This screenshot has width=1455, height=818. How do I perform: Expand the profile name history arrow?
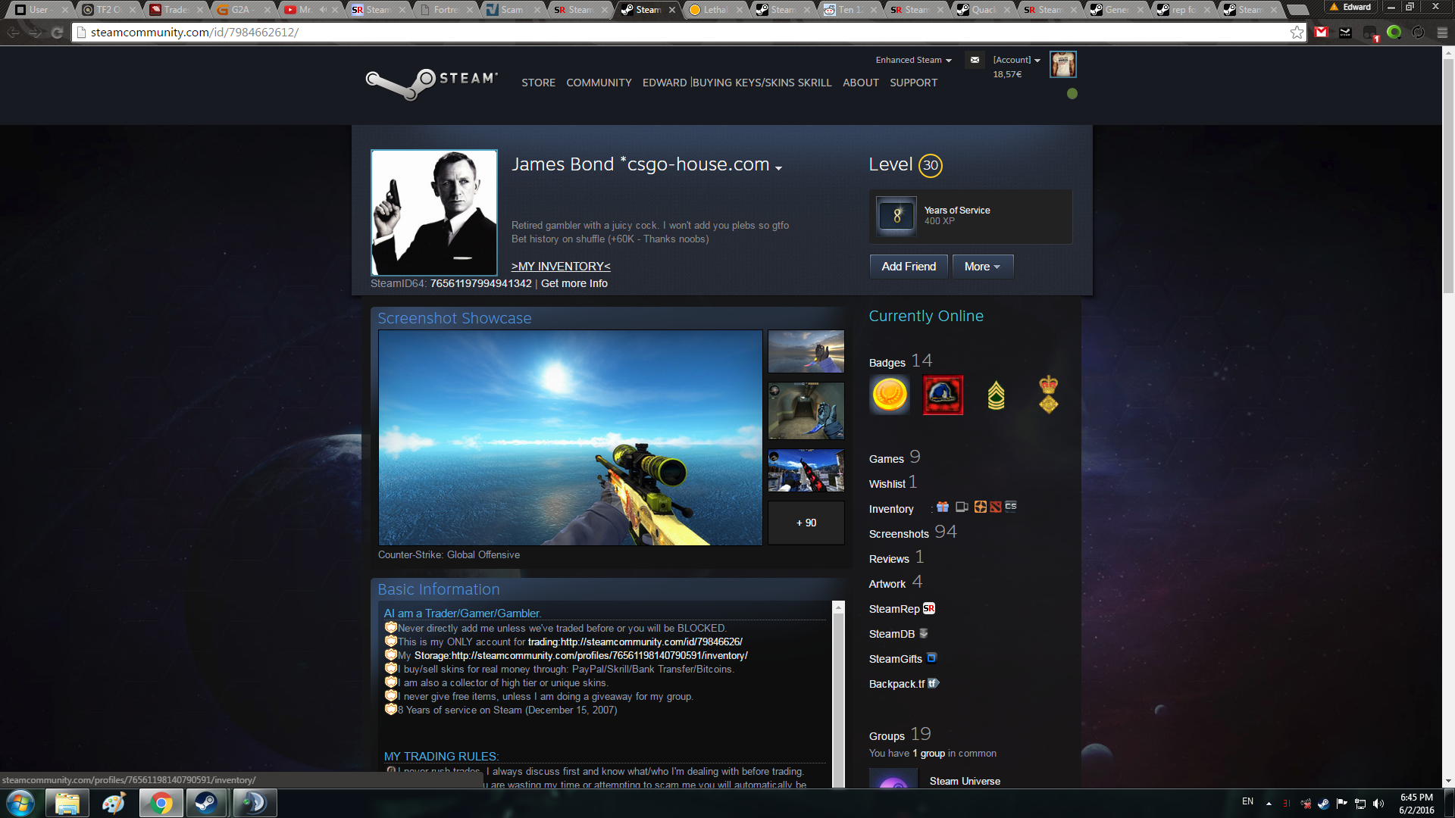click(778, 167)
